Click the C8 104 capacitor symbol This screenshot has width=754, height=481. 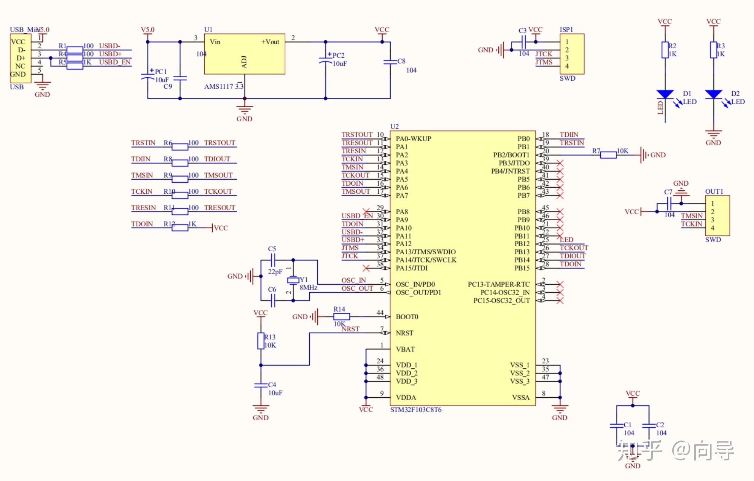tap(390, 62)
